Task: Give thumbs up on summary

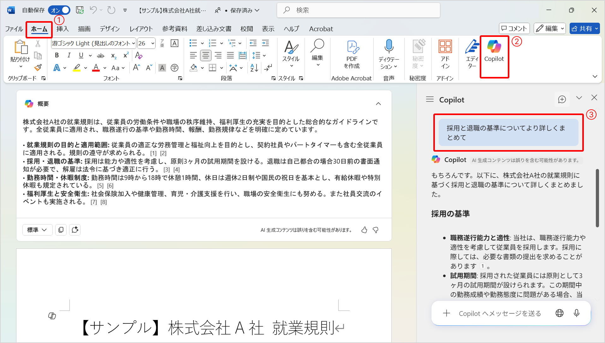Action: [364, 230]
